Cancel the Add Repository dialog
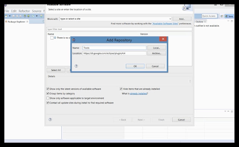The image size is (239, 147). (x=155, y=66)
